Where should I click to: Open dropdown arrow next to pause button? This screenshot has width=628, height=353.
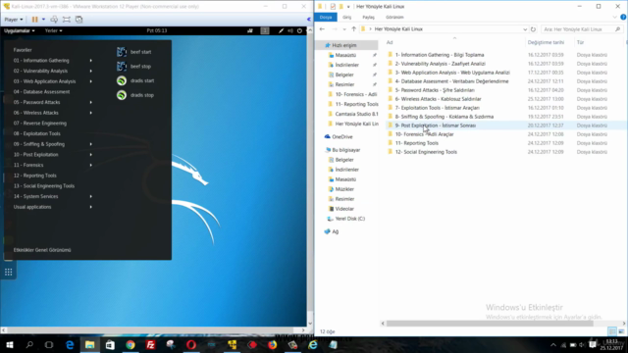click(x=43, y=20)
